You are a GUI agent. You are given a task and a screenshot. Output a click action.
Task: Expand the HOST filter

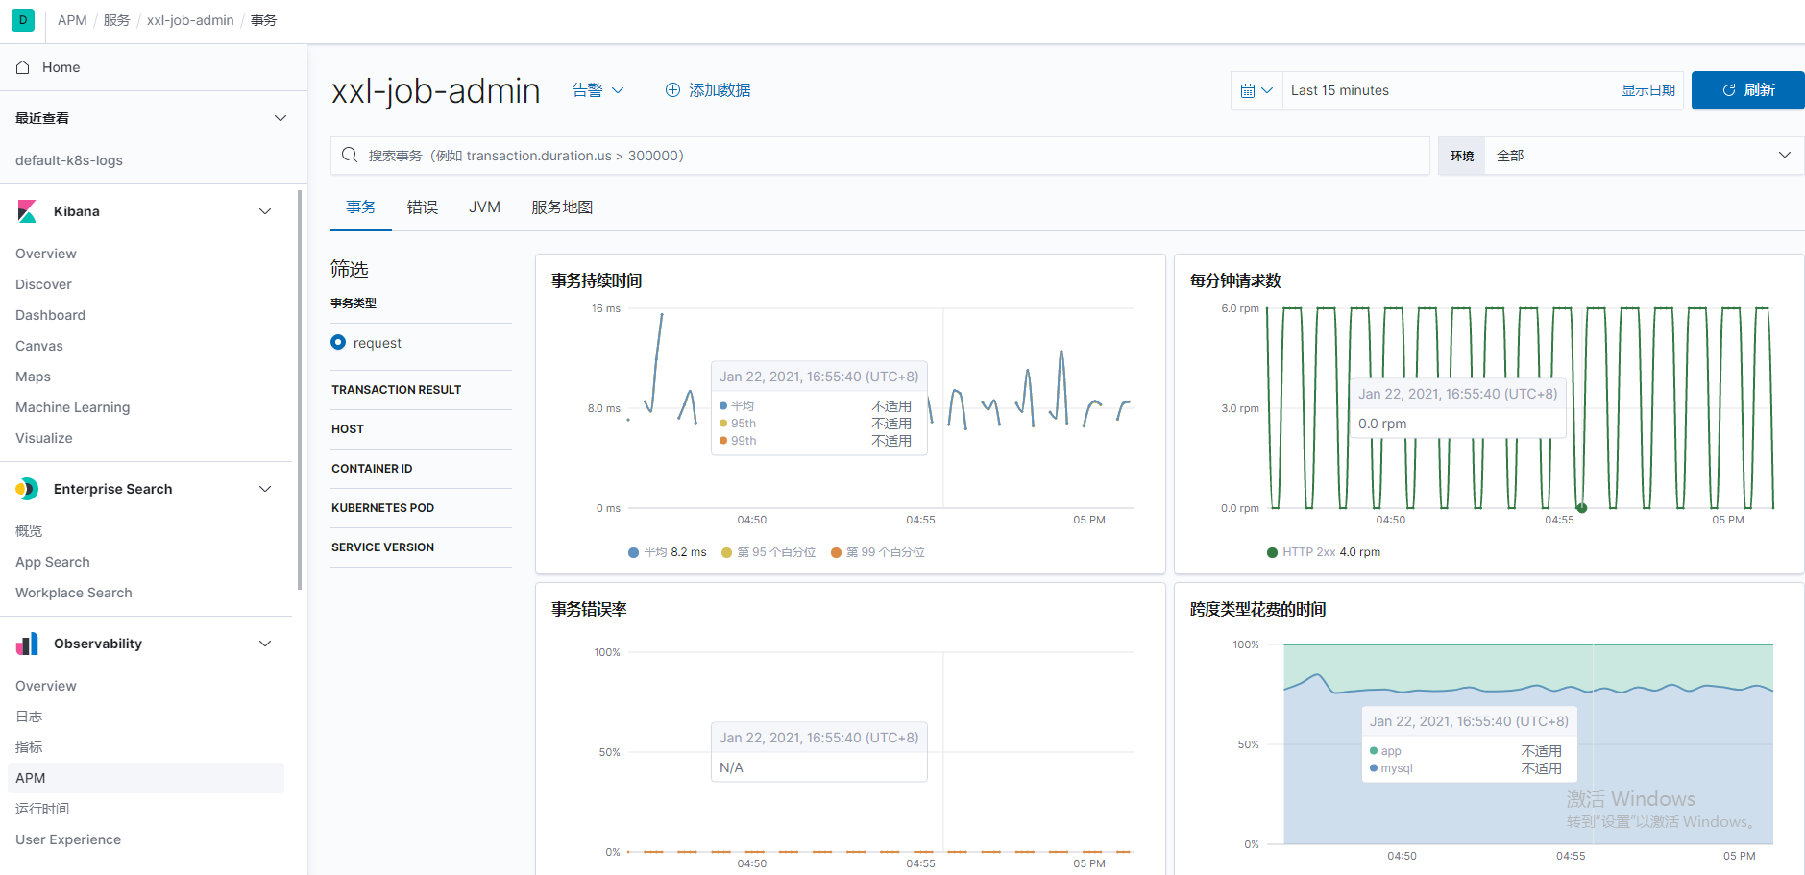click(x=421, y=429)
